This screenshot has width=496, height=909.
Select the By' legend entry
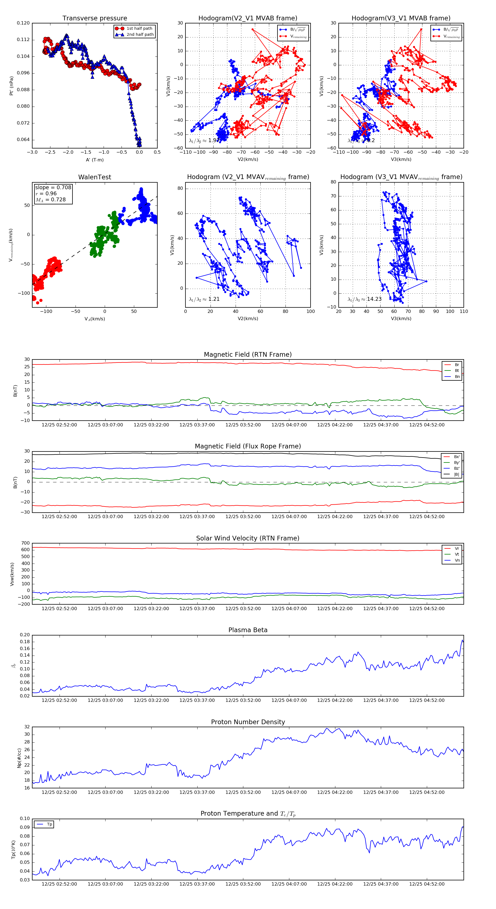(x=452, y=462)
